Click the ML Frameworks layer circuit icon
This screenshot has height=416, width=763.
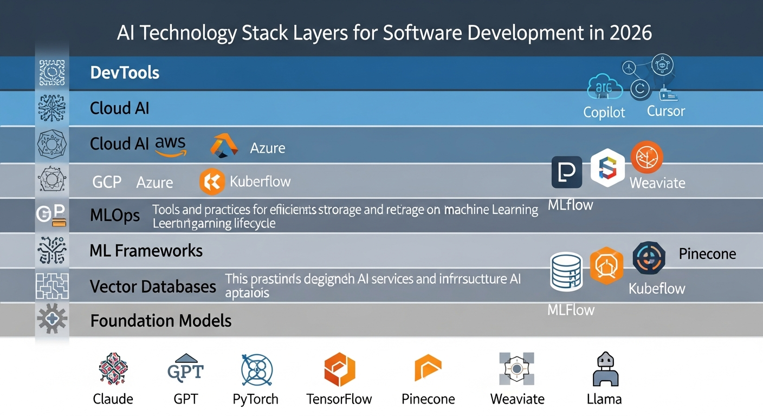52,251
